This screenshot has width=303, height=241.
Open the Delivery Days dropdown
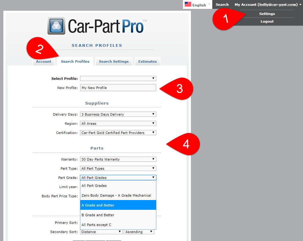(x=118, y=114)
